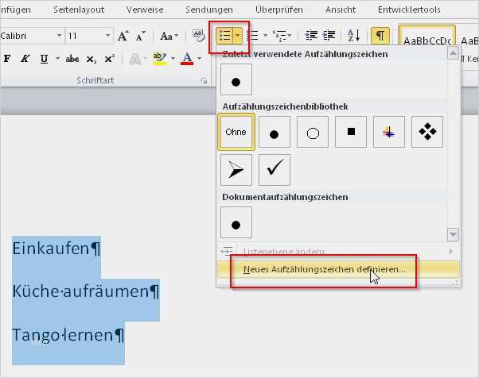The width and height of the screenshot is (479, 378).
Task: Open the Überprüfen ribbon tab
Action: [x=279, y=10]
